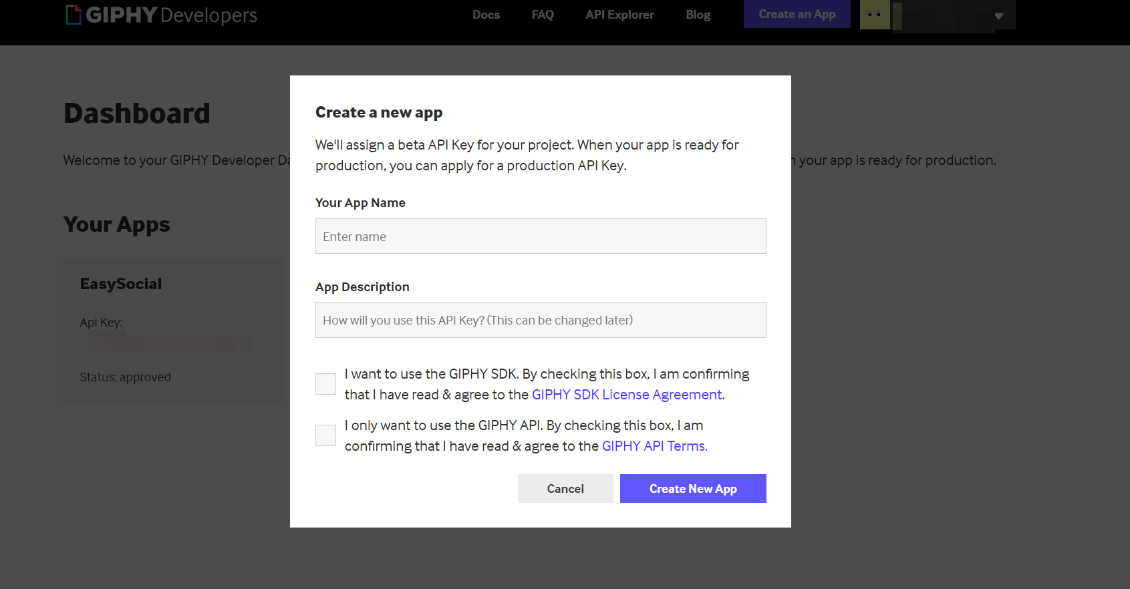
Task: Open the GIPHY SDK License Agreement link
Action: click(x=628, y=395)
